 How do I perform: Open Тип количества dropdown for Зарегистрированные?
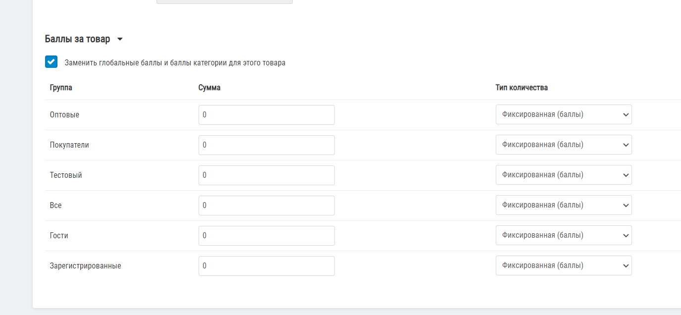pos(564,265)
